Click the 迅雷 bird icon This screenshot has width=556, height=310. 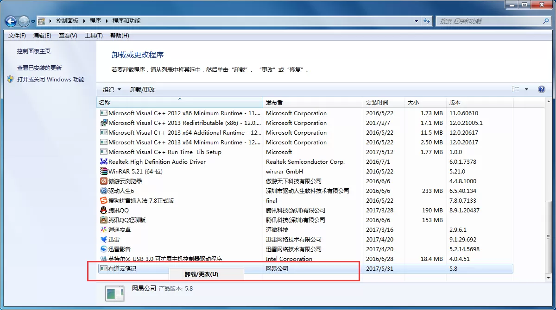104,239
